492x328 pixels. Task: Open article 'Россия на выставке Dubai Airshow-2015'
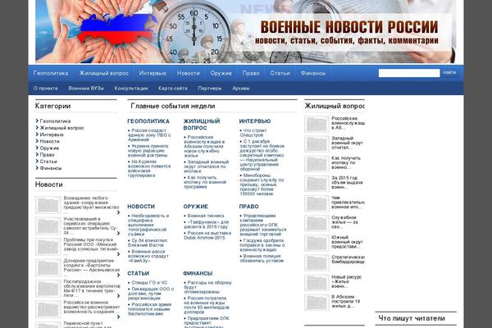[207, 235]
